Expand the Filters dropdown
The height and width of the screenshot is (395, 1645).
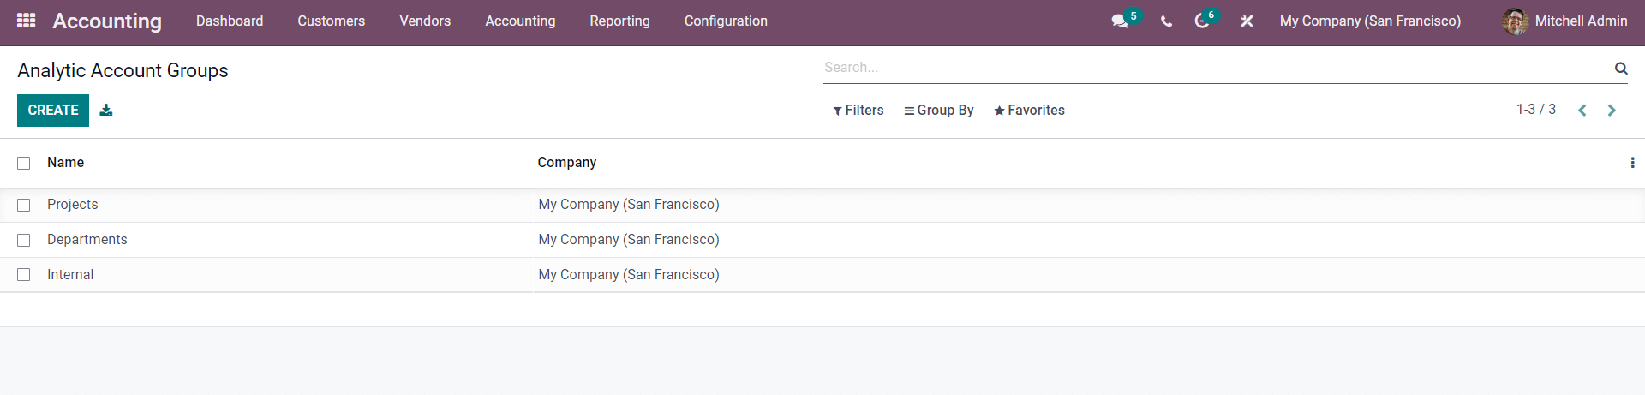point(858,110)
